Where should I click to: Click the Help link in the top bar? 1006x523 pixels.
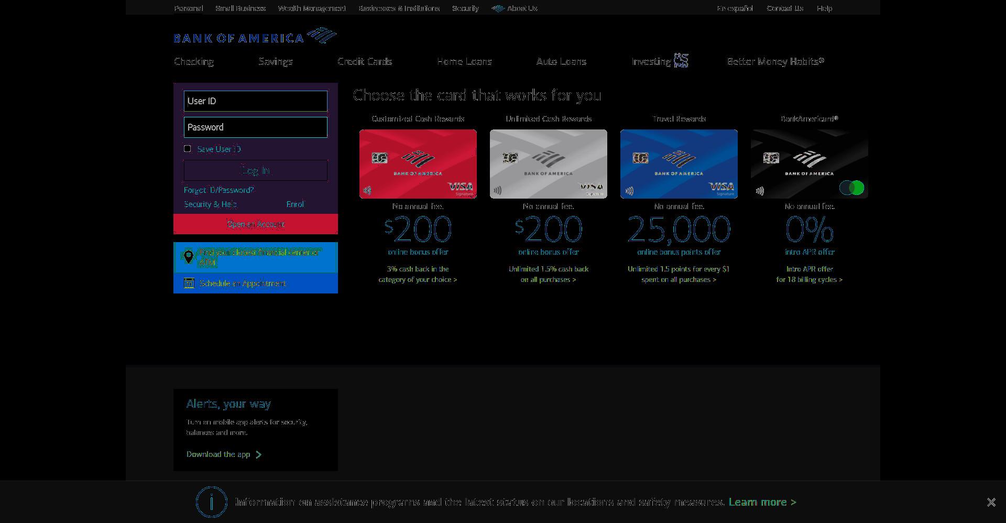[824, 8]
